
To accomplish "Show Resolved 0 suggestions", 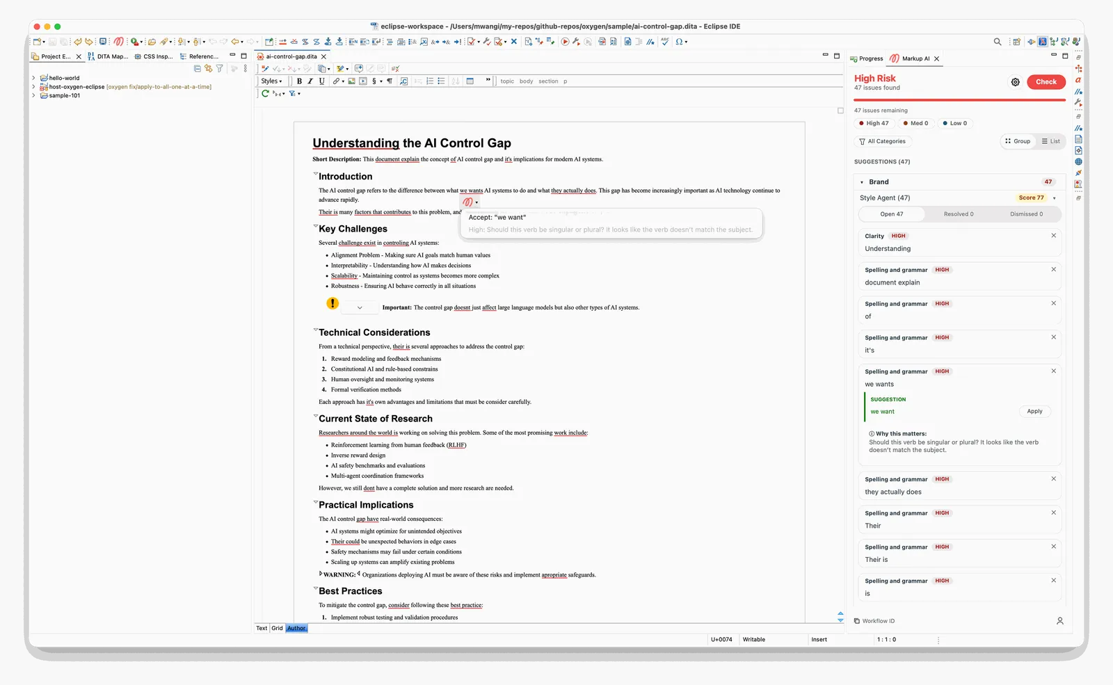I will 959,214.
